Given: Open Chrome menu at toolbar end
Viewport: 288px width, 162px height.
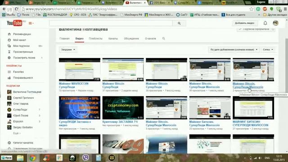Looking at the screenshot, I should pyautogui.click(x=285, y=9).
